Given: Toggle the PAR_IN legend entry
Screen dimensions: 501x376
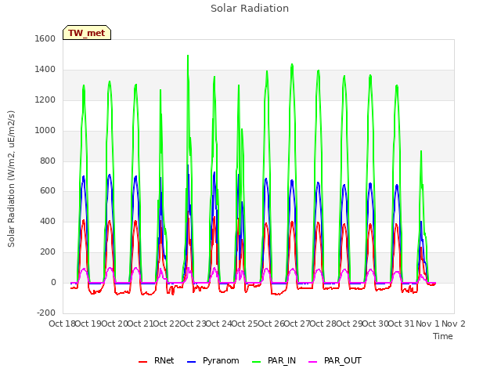Looking at the screenshot, I should (x=274, y=360).
